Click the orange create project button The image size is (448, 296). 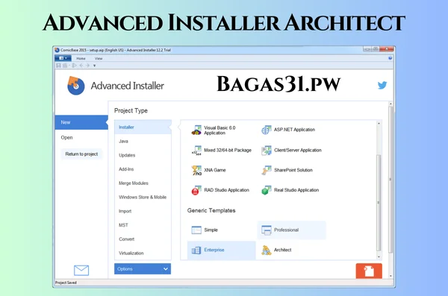click(369, 271)
